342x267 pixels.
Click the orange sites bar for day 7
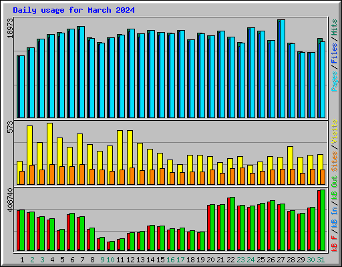pyautogui.click(x=82, y=175)
